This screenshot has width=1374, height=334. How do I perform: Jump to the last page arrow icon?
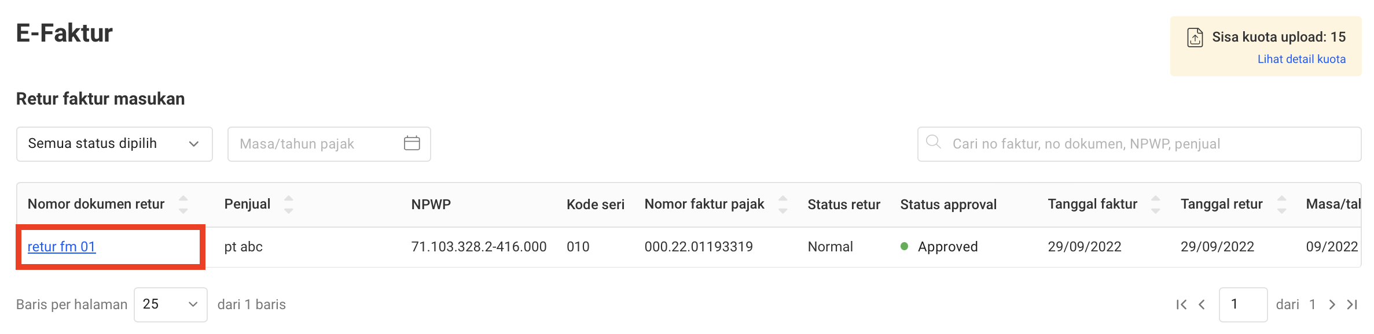pyautogui.click(x=1353, y=305)
